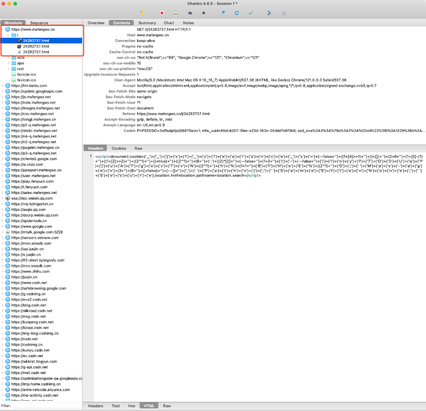Select the Headers tab beside Cookies
Screen dimensions: 426x411
tap(96, 148)
